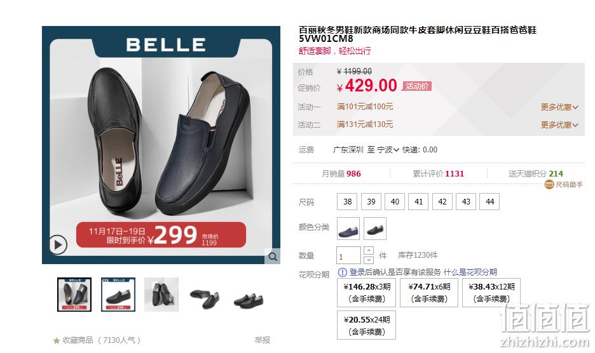
Task: Choose the ¥146.28x3期 installment option
Action: tap(367, 293)
